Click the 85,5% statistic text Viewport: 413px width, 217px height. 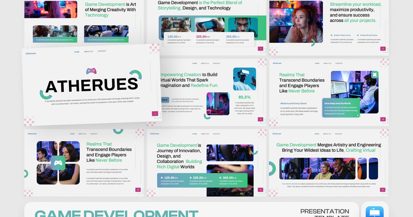click(x=244, y=97)
